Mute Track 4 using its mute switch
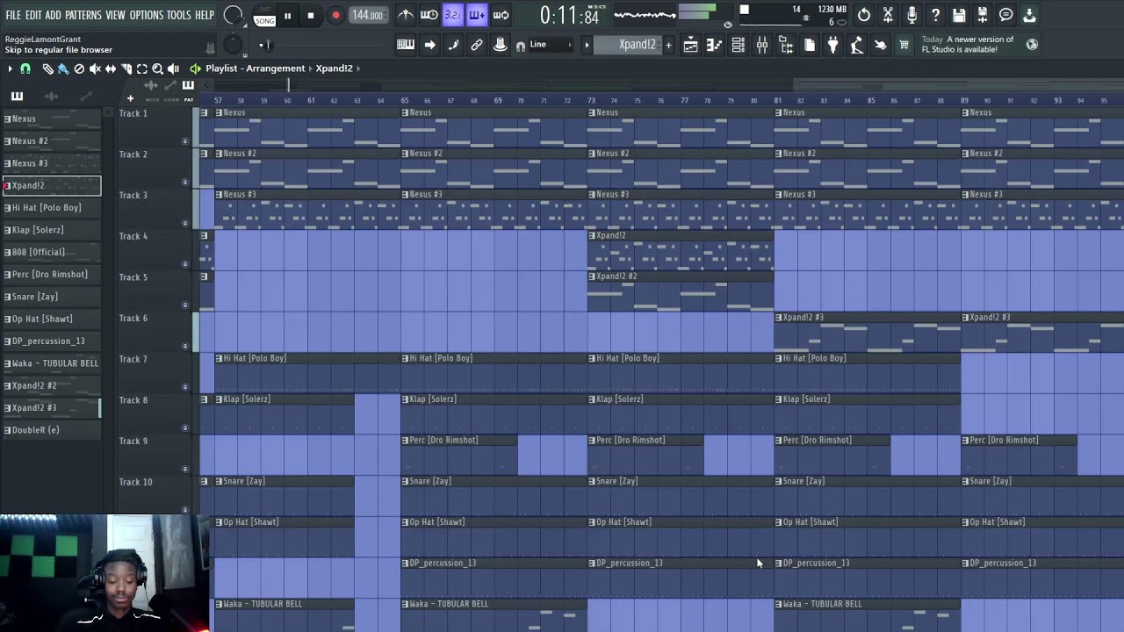The height and width of the screenshot is (632, 1124). click(x=184, y=264)
